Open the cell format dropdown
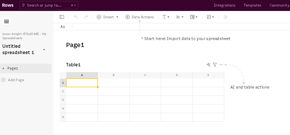290x135 pixels. pos(194,17)
